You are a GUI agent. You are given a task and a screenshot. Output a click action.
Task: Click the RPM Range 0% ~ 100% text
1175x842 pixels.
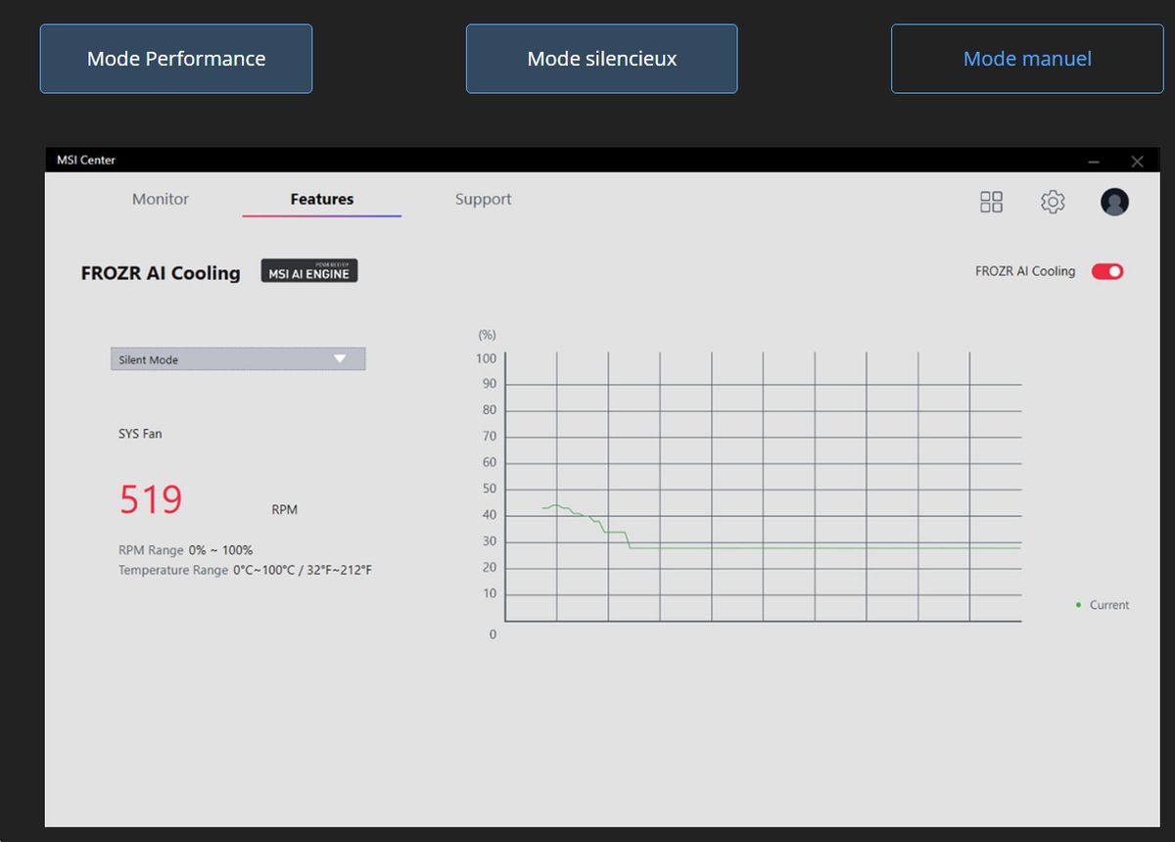pos(186,550)
